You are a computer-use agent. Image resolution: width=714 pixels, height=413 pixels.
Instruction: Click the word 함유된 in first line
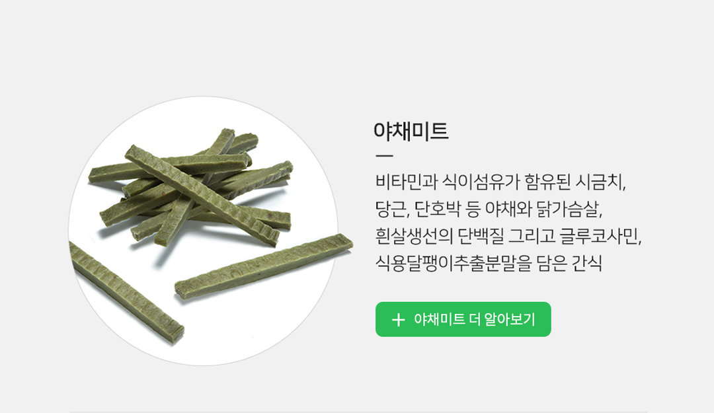point(547,182)
